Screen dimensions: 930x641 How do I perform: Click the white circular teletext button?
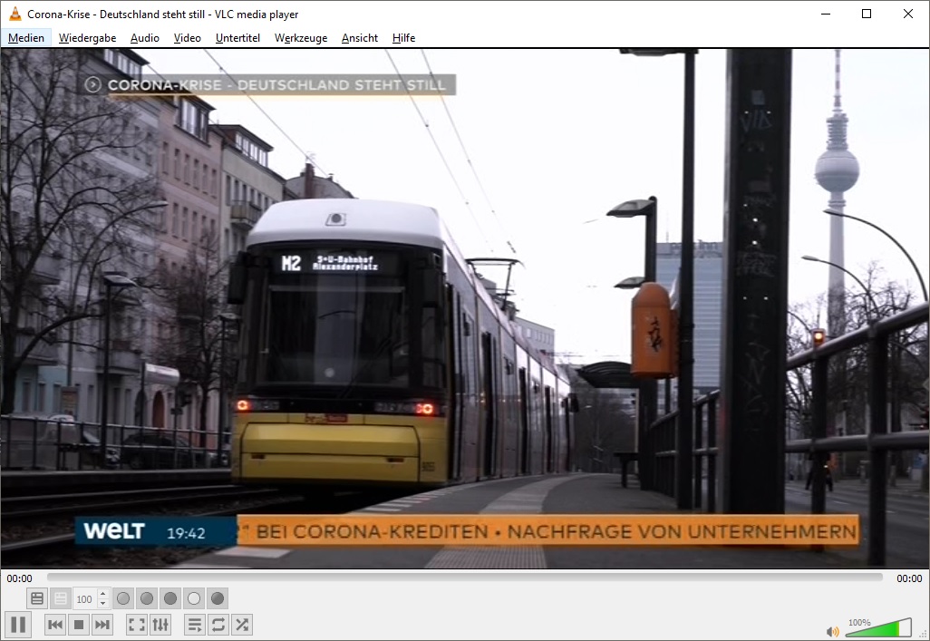[194, 598]
